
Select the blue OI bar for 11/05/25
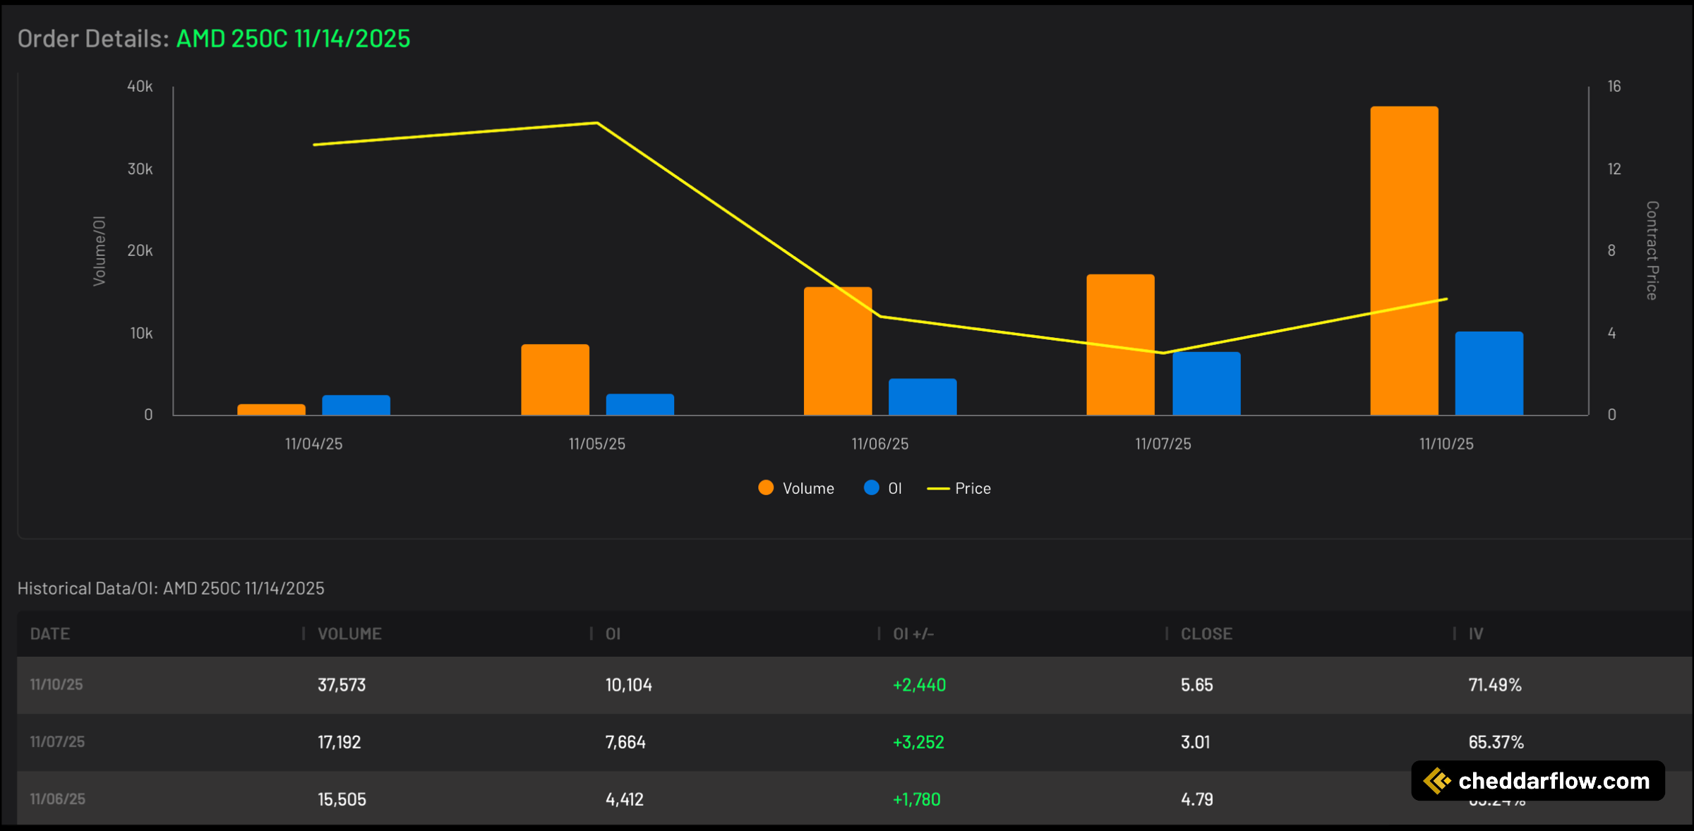click(640, 404)
